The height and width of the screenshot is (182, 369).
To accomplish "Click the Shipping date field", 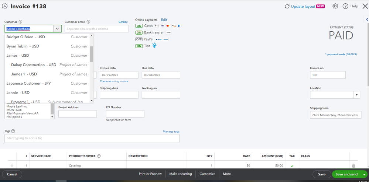I will pyautogui.click(x=119, y=95).
